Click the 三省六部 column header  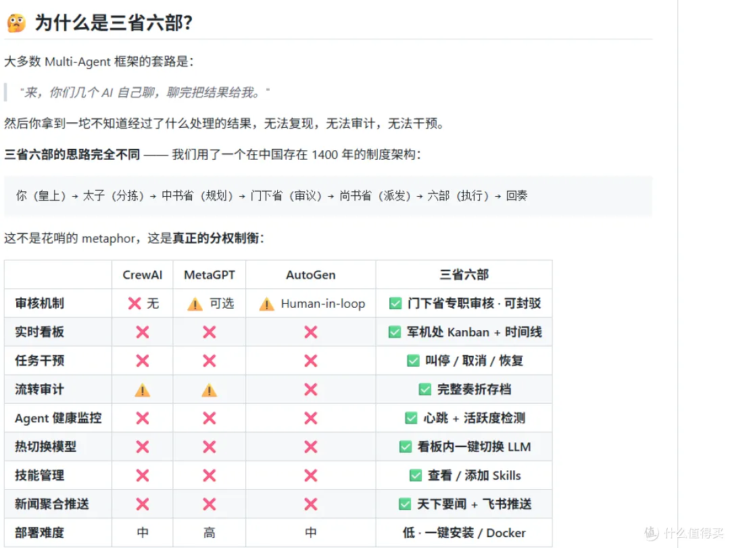[464, 275]
